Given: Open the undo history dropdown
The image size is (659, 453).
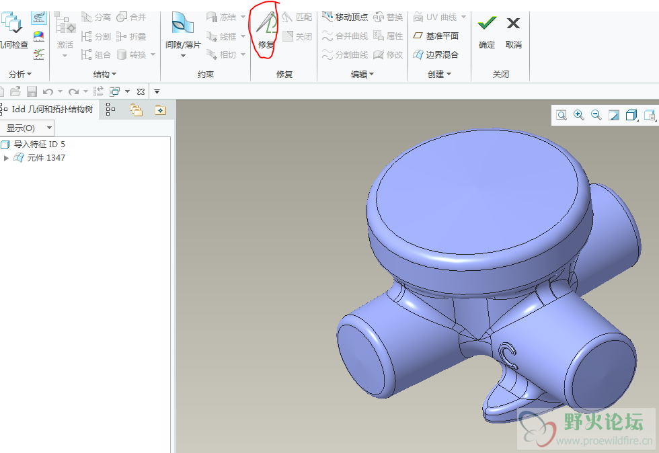Looking at the screenshot, I should (60, 91).
